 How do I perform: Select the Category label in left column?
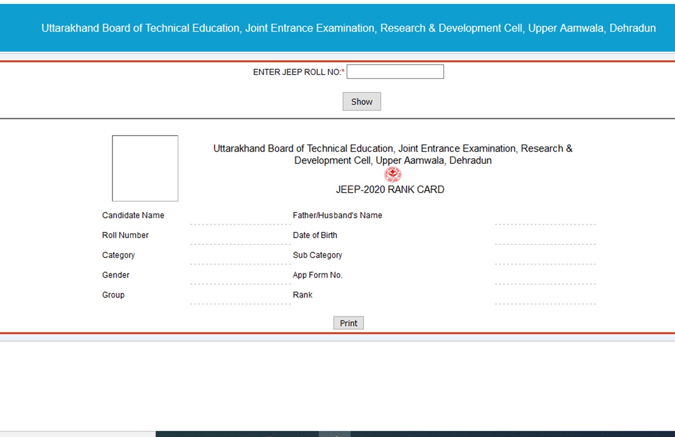[x=119, y=255]
